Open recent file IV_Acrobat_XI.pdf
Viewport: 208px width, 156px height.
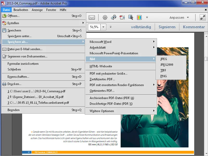pyautogui.click(x=43, y=97)
